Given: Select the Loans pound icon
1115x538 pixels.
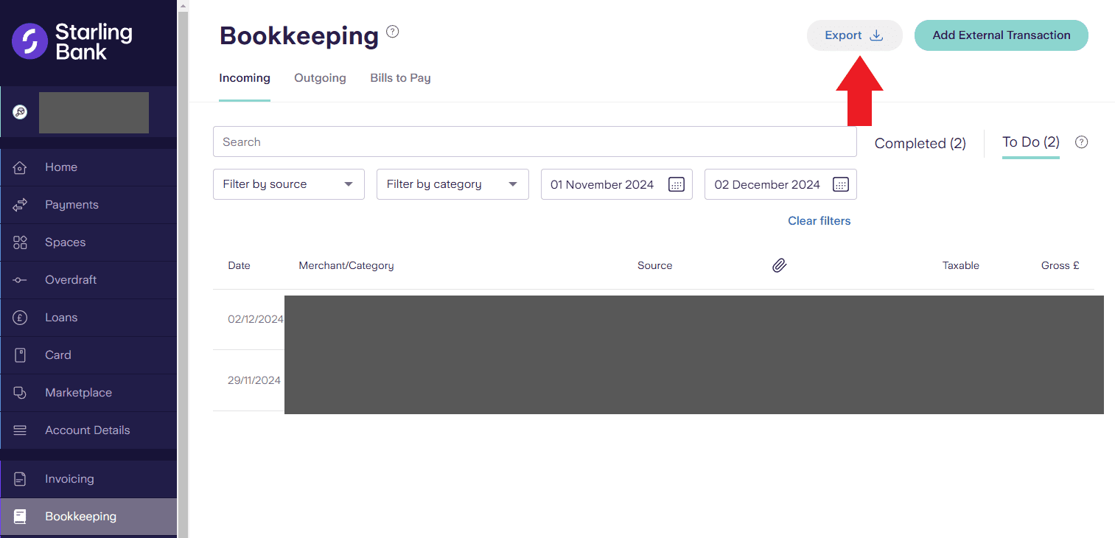Looking at the screenshot, I should coord(21,317).
